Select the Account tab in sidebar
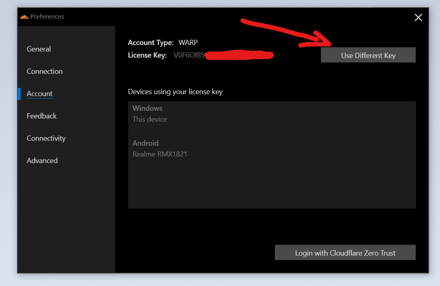 point(39,94)
